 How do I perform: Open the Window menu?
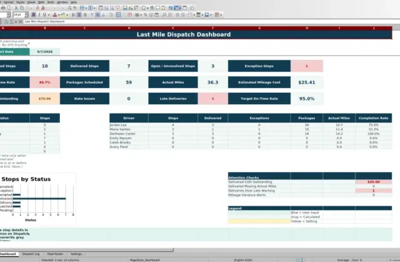[x=62, y=2]
